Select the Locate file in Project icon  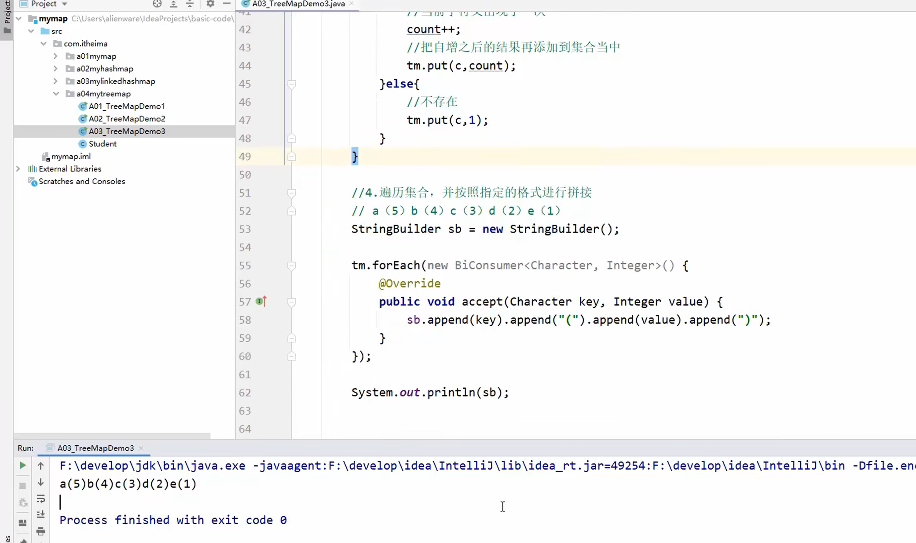click(x=157, y=4)
